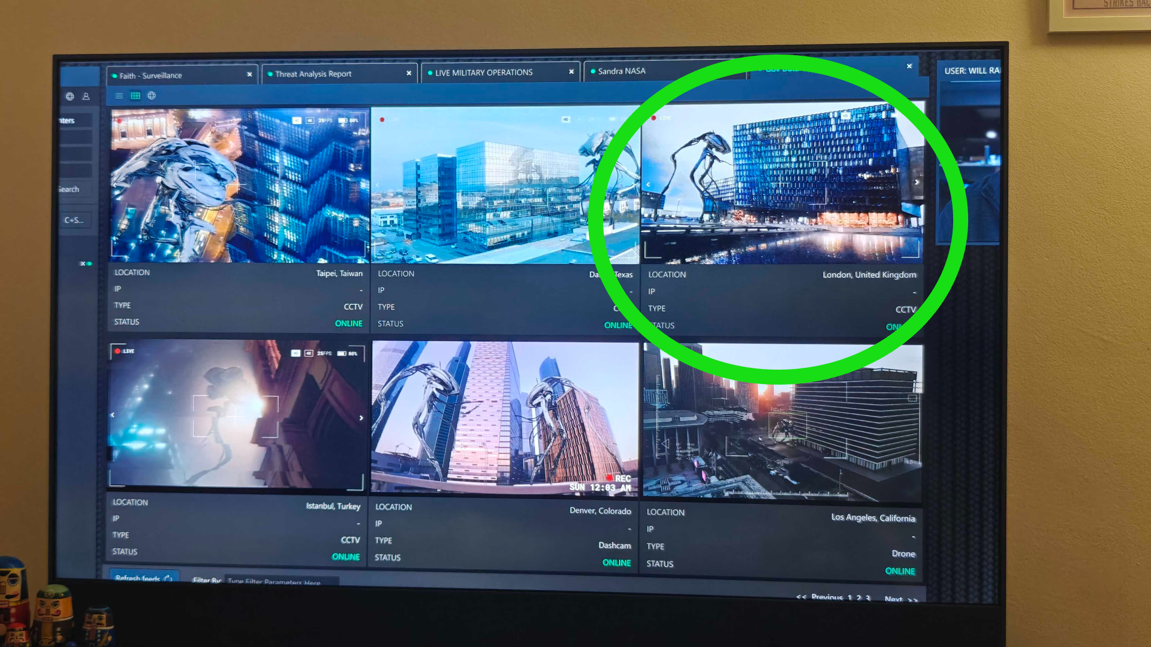Select the Sandra NASA tab
Image resolution: width=1151 pixels, height=647 pixels.
622,71
